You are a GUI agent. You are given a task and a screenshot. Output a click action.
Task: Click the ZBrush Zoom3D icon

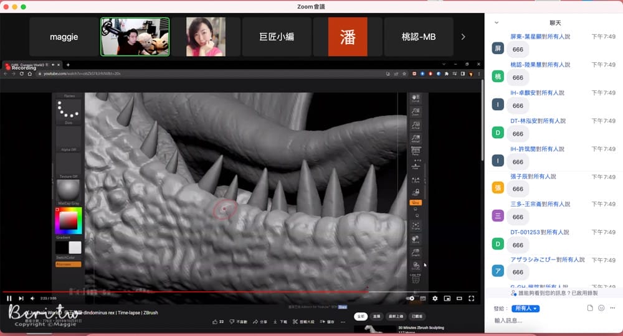(x=416, y=253)
